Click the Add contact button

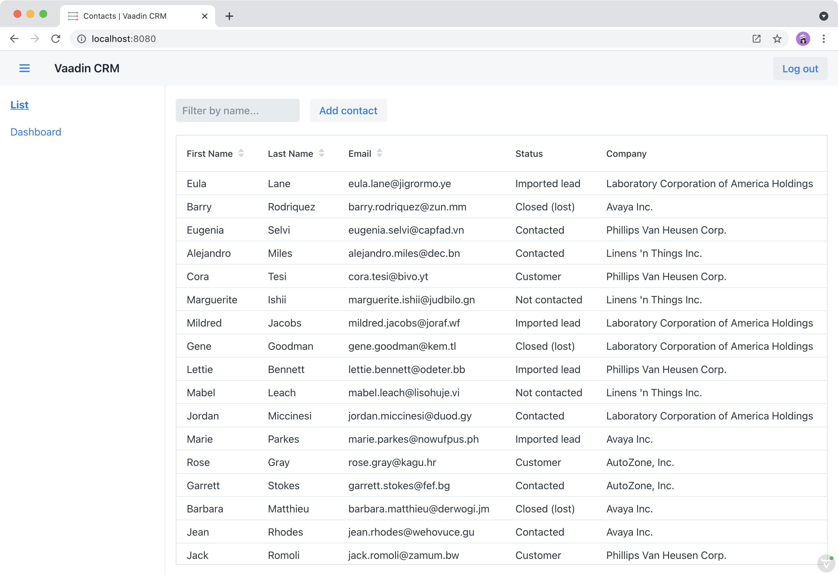click(x=348, y=110)
